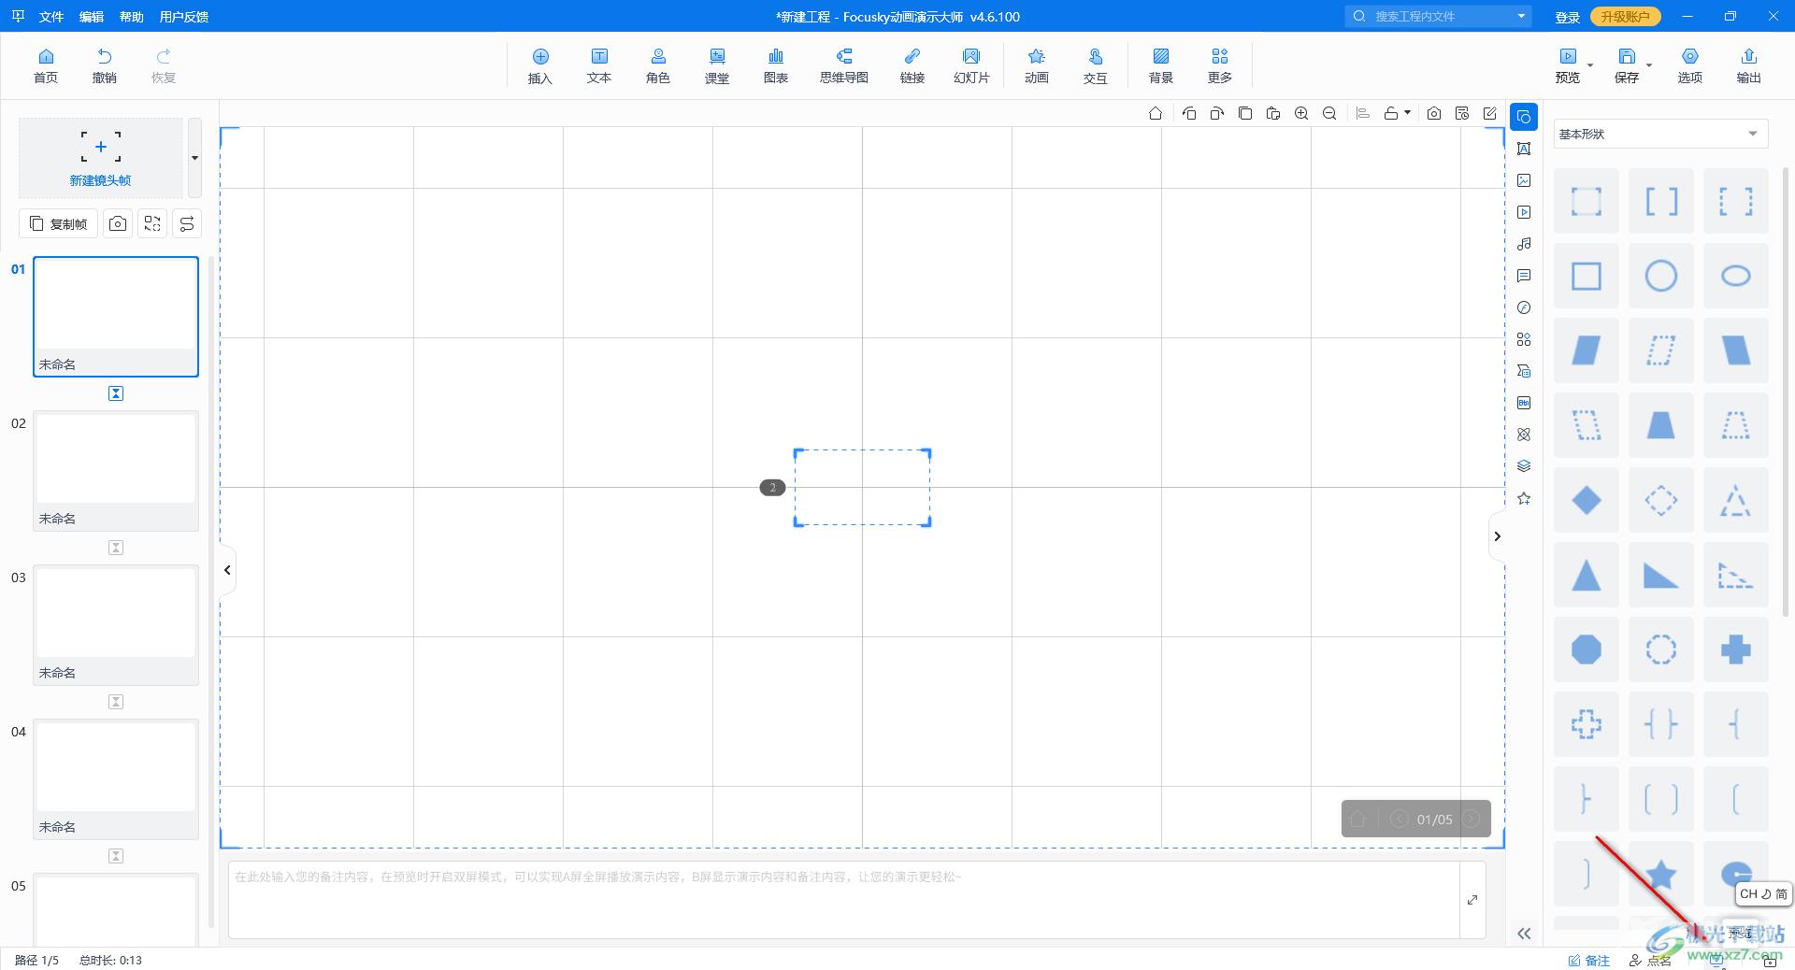Screen dimensions: 1795x970
Task: Undo with the 撤销 icon
Action: pos(105,65)
